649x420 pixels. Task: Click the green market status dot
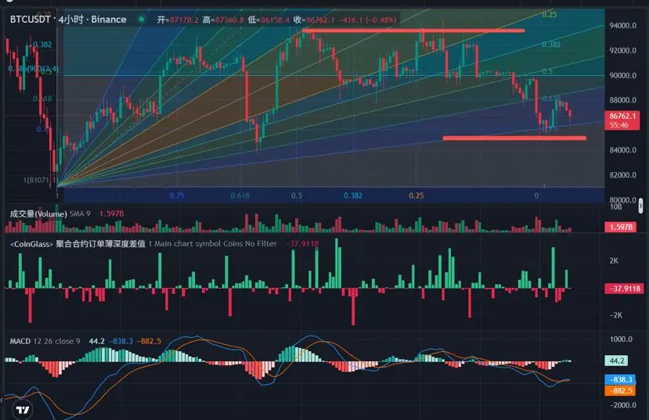point(142,19)
